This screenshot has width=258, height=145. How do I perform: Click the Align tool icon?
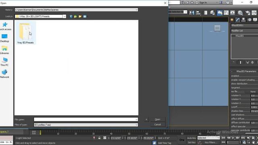click(x=198, y=12)
